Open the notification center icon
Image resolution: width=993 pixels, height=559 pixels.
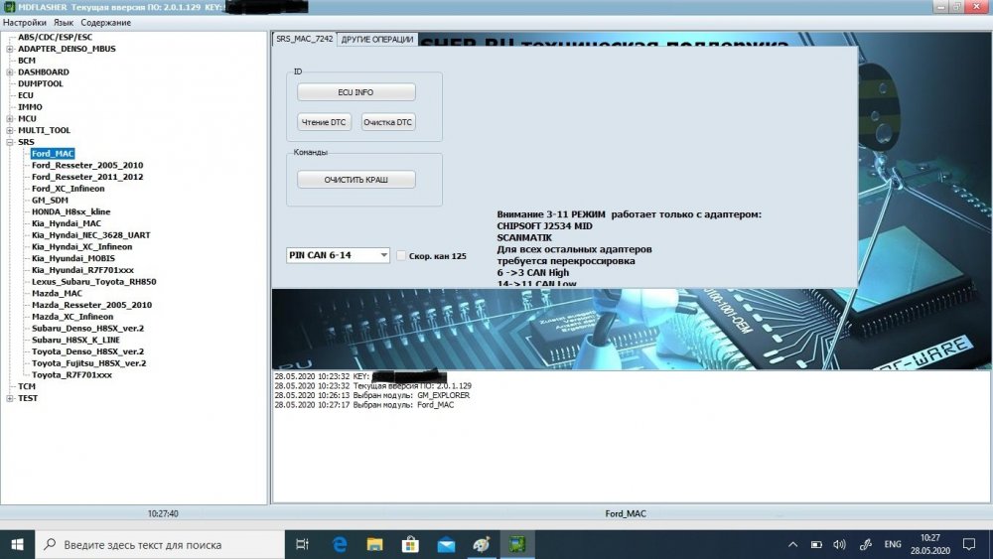point(967,544)
